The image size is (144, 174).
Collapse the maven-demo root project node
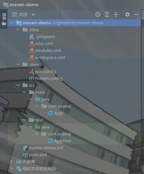pyautogui.click(x=12, y=23)
